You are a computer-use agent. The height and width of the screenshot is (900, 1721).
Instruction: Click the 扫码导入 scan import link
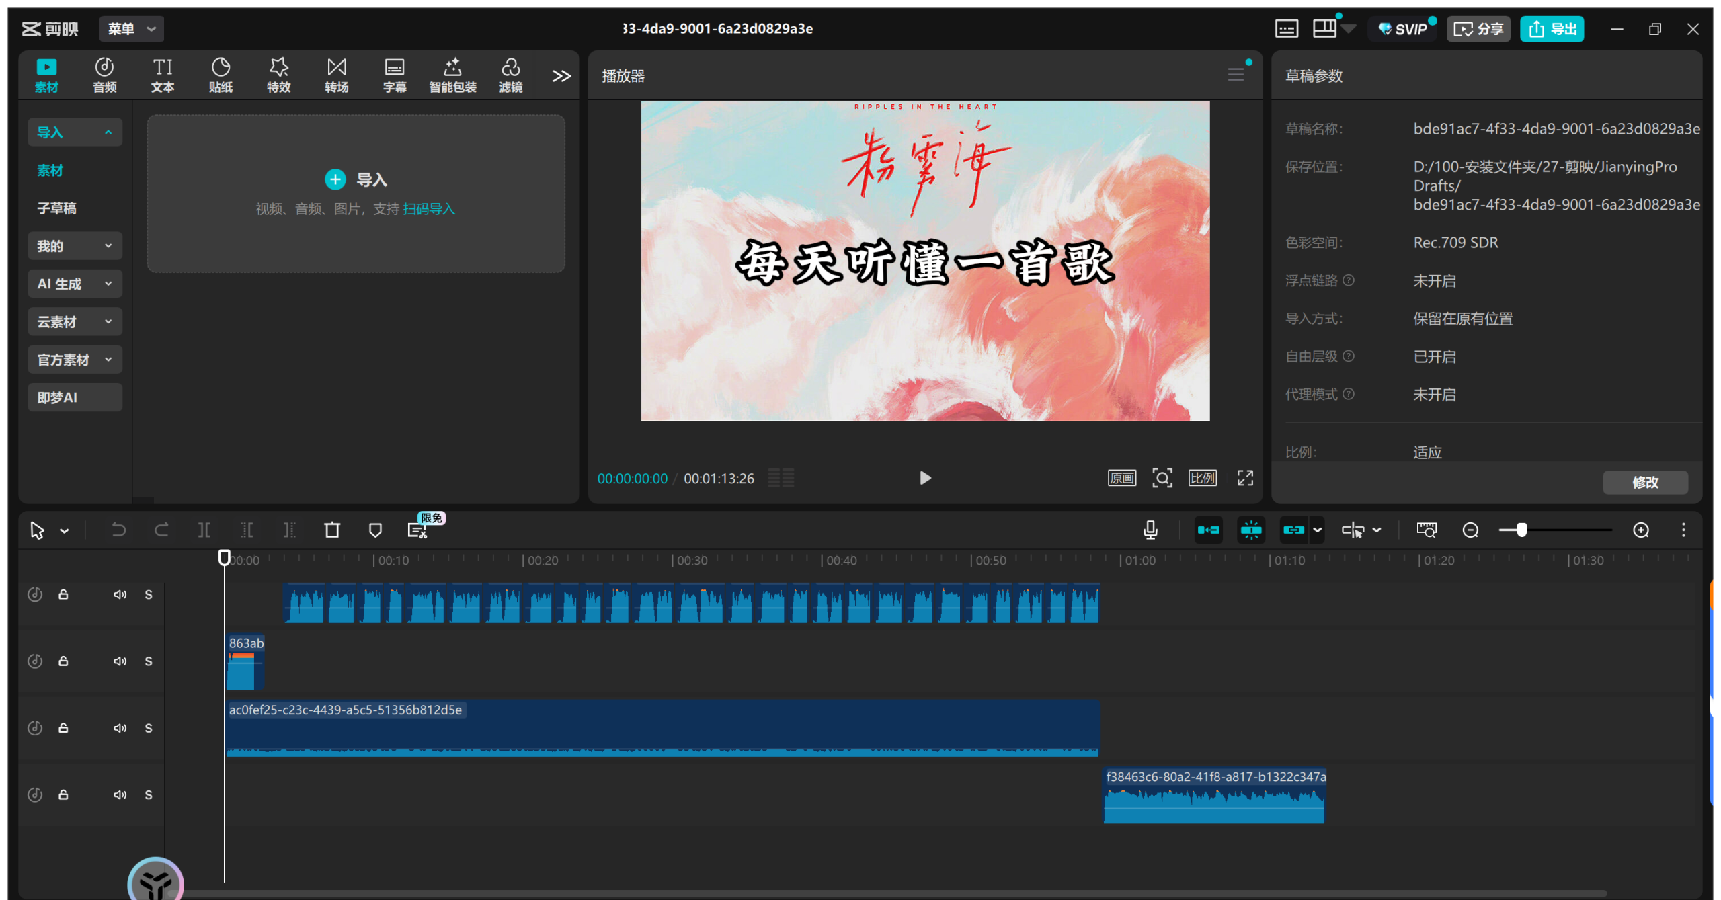pos(429,209)
